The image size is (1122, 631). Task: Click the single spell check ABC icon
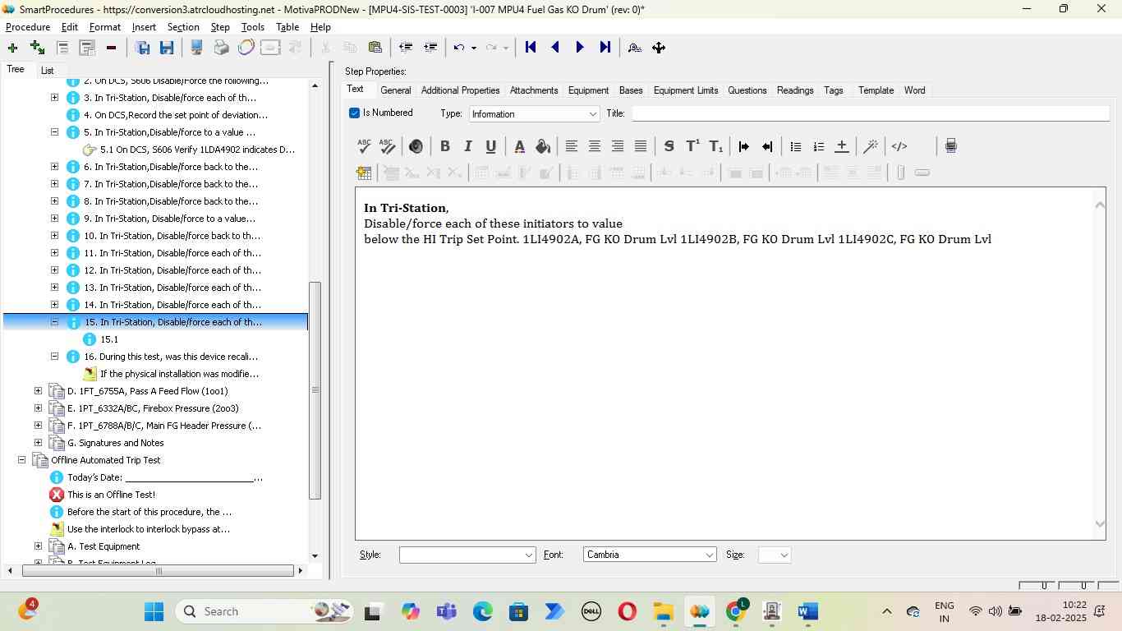click(x=365, y=146)
